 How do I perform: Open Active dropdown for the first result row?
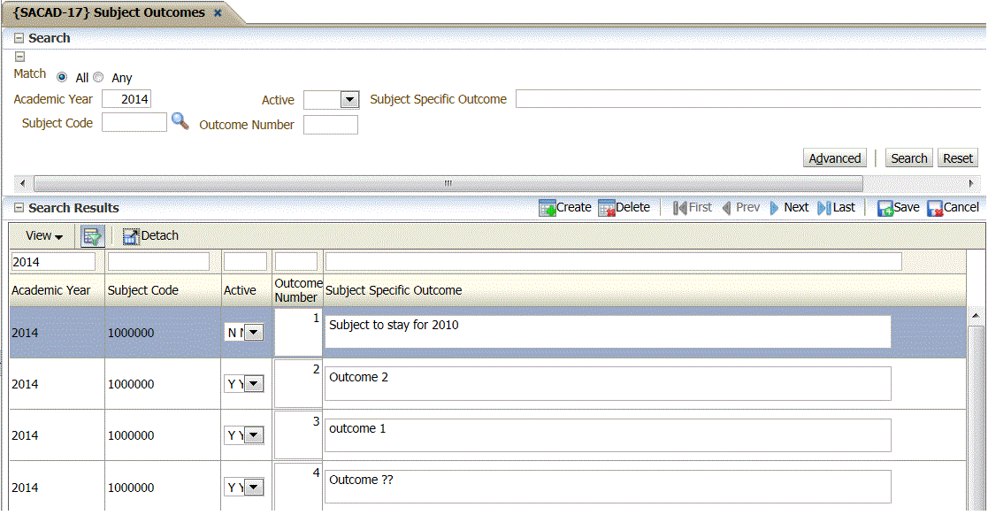tap(255, 332)
